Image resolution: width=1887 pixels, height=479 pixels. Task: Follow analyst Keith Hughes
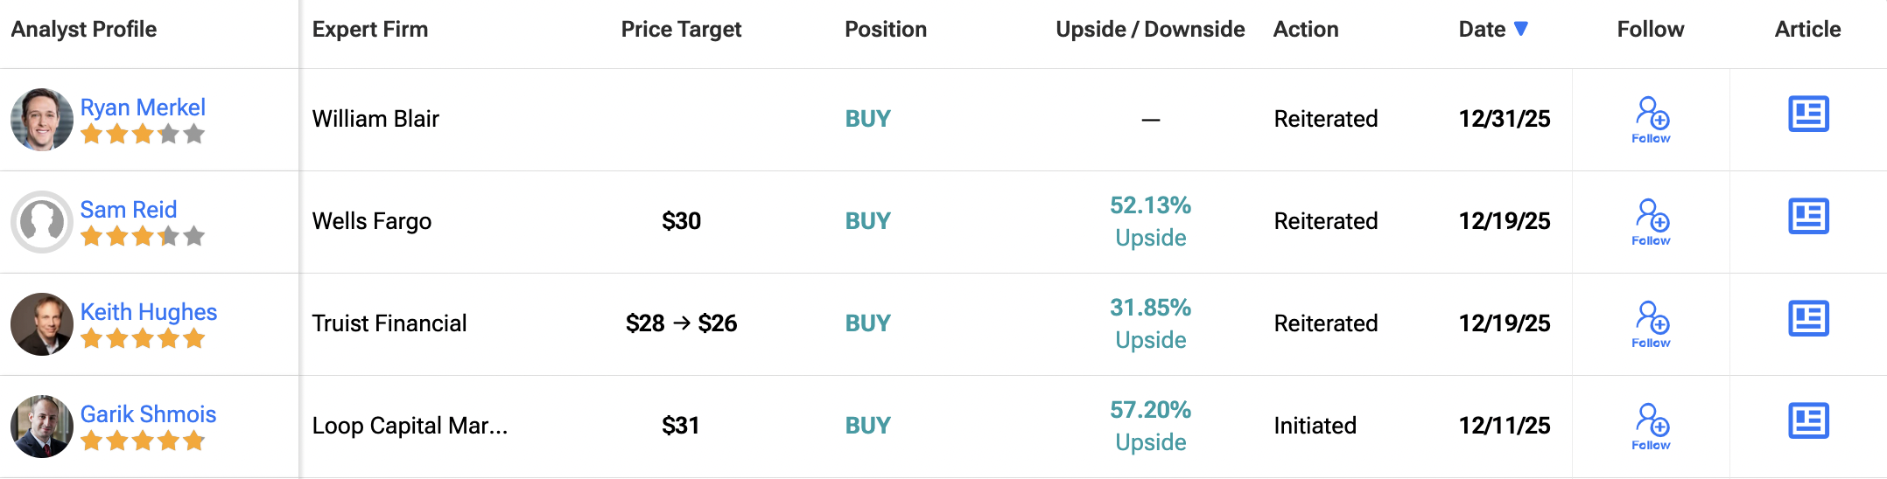click(1651, 324)
